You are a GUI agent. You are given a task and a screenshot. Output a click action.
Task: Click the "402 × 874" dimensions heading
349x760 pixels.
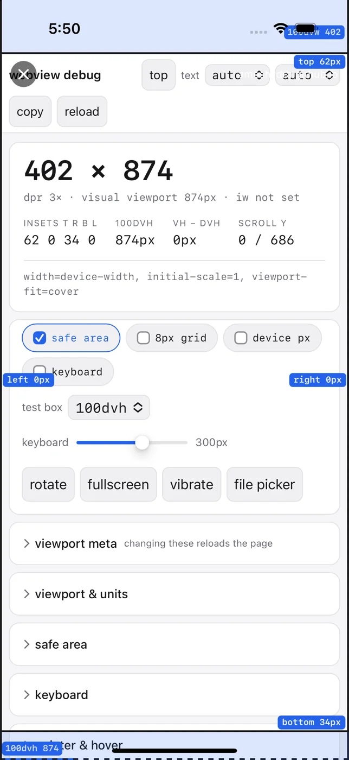point(99,171)
